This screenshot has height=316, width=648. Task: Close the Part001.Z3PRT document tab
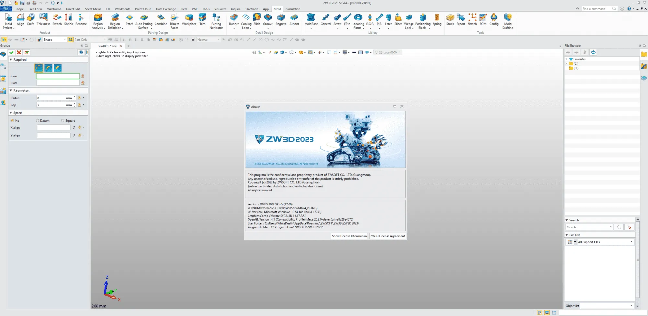point(121,46)
